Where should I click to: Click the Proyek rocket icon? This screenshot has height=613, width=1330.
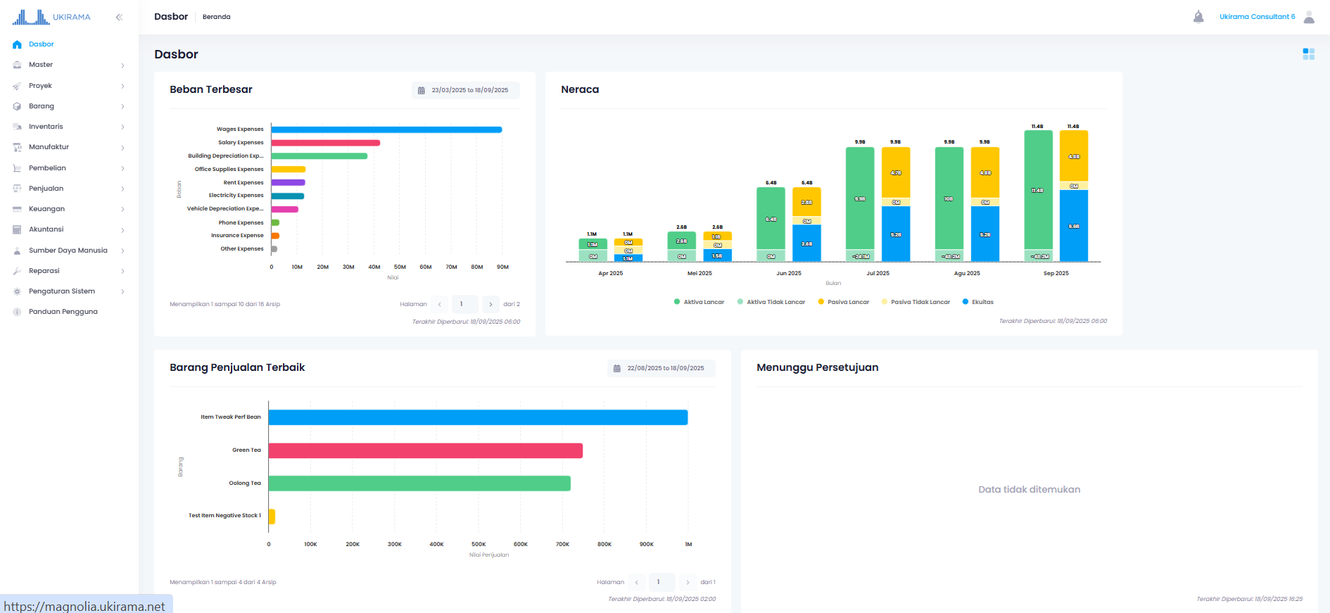pos(17,86)
